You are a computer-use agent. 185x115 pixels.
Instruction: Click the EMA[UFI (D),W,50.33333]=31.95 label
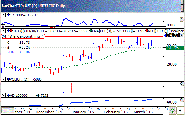click(118, 31)
